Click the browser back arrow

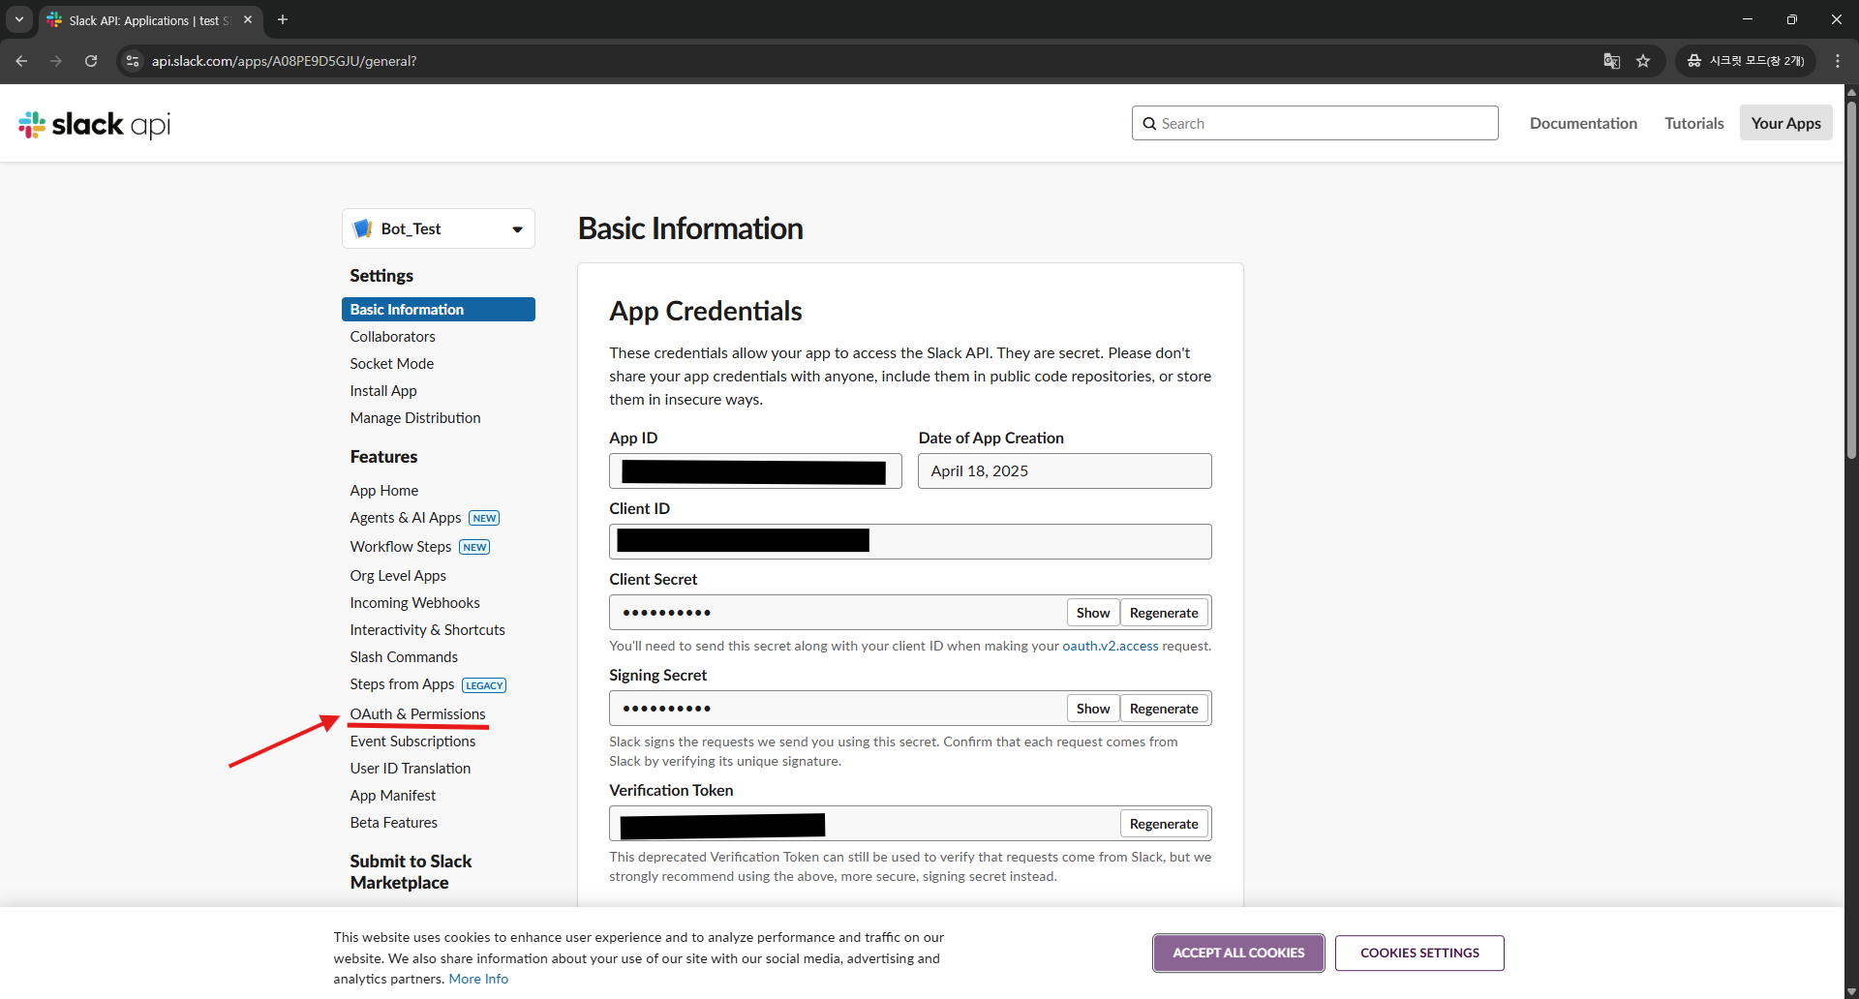coord(21,61)
